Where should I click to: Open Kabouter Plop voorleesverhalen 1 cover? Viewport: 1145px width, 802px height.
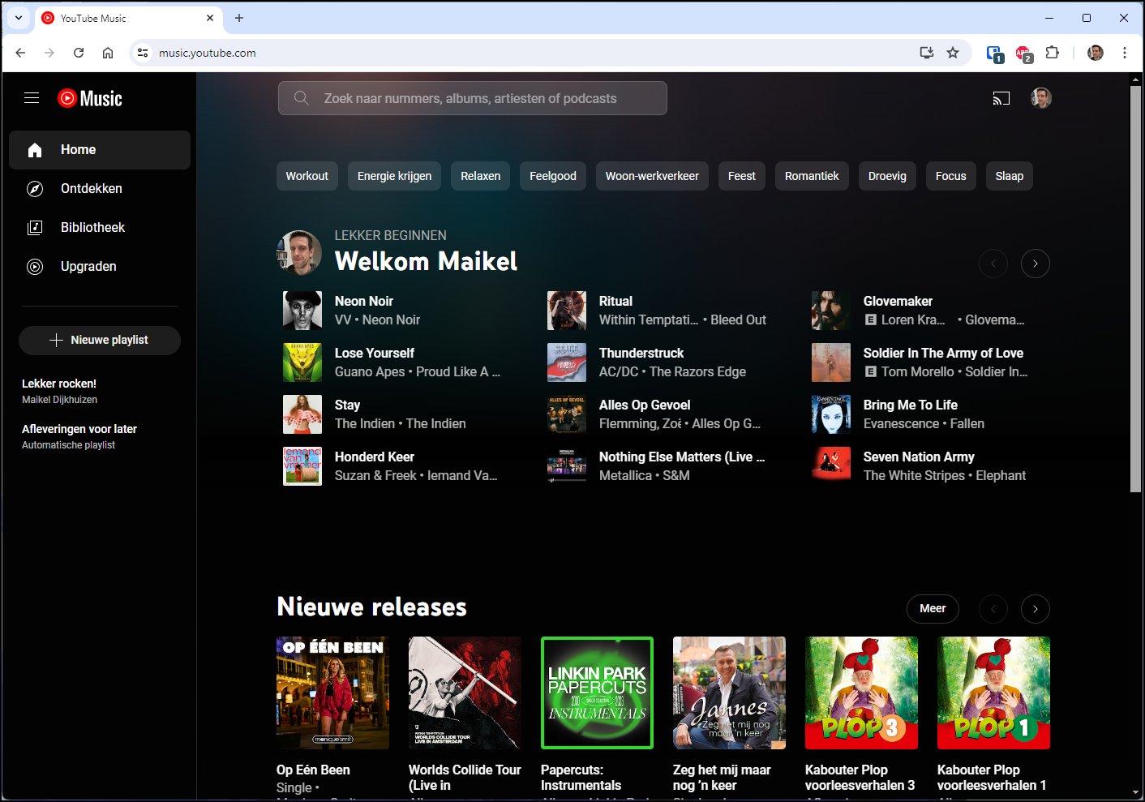pyautogui.click(x=993, y=693)
